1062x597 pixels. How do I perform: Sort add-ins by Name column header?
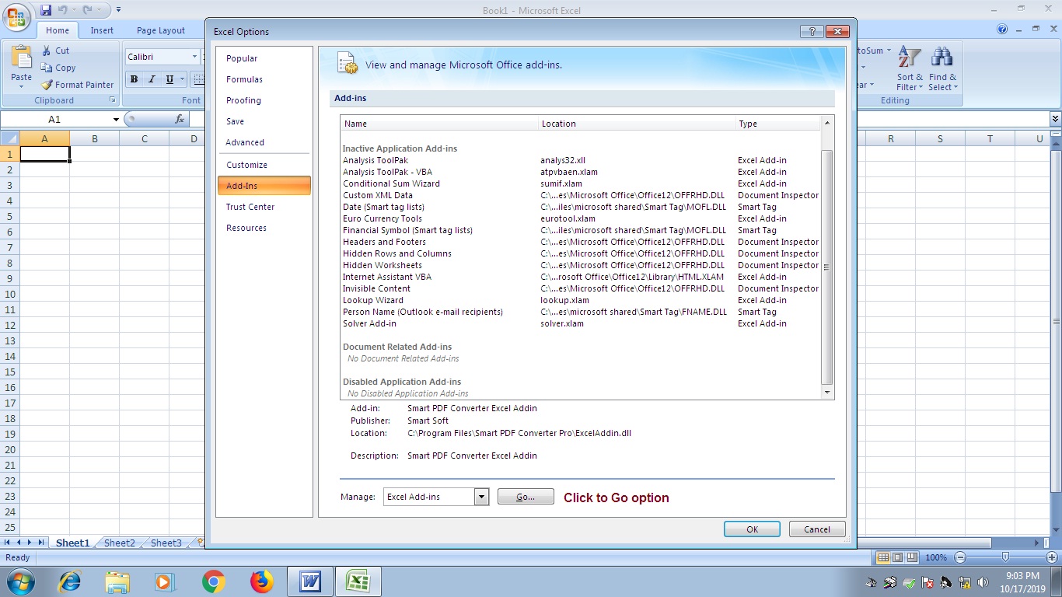coord(439,124)
